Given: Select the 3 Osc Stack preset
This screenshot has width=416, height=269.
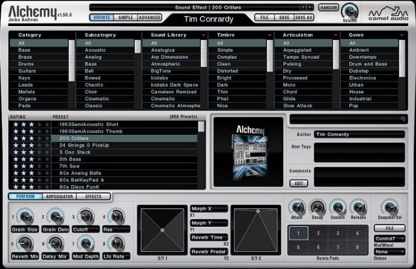Looking at the screenshot, I should (74, 152).
